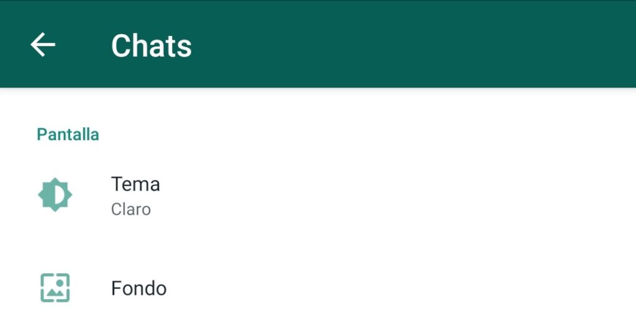Open the Fondo wallpaper option
636x334 pixels.
click(318, 288)
